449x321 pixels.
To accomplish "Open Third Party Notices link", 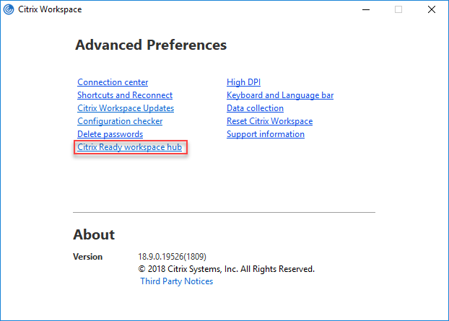I will pyautogui.click(x=176, y=281).
